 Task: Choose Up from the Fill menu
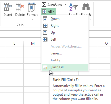coord(65,33)
